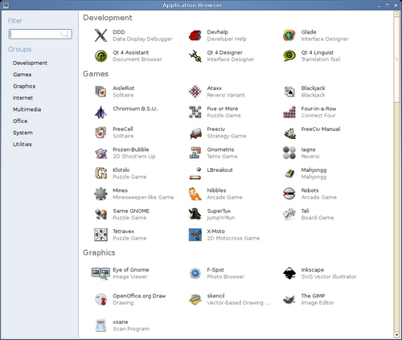Open the F-Spot photo browser icon
The height and width of the screenshot is (340, 402).
coord(195,273)
